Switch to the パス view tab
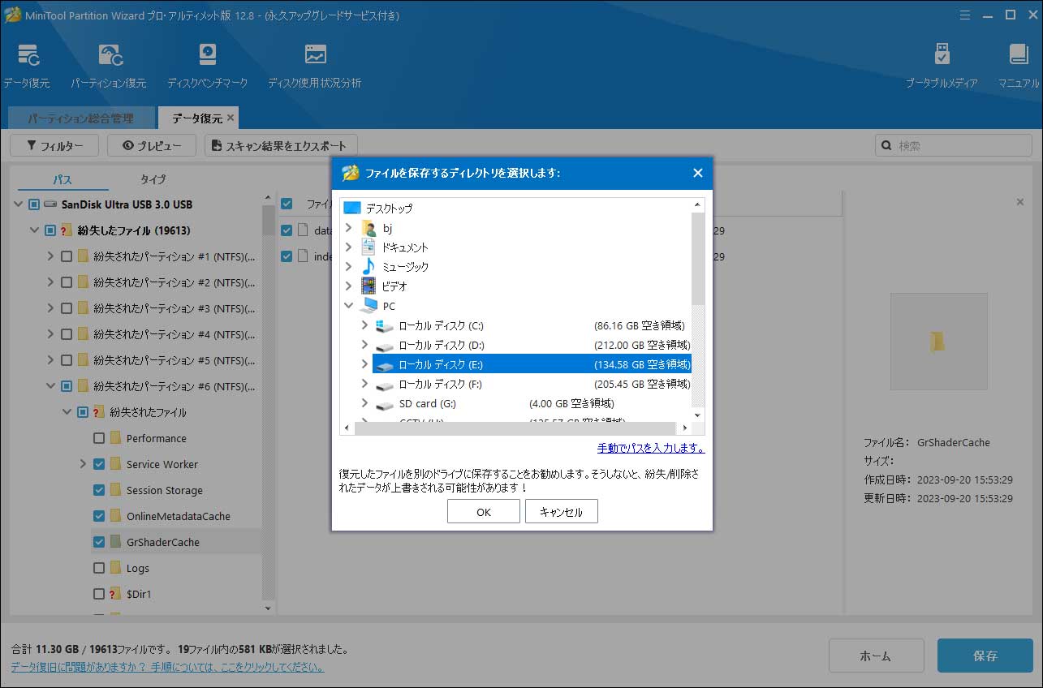The width and height of the screenshot is (1043, 688). 62,179
